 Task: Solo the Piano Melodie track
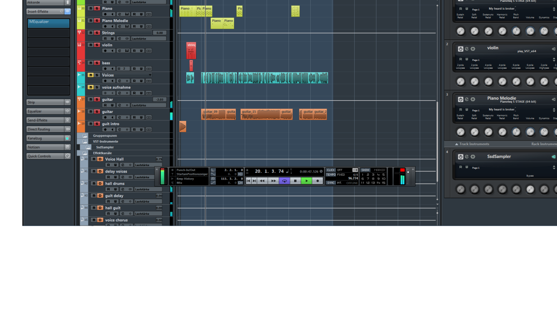(97, 20)
